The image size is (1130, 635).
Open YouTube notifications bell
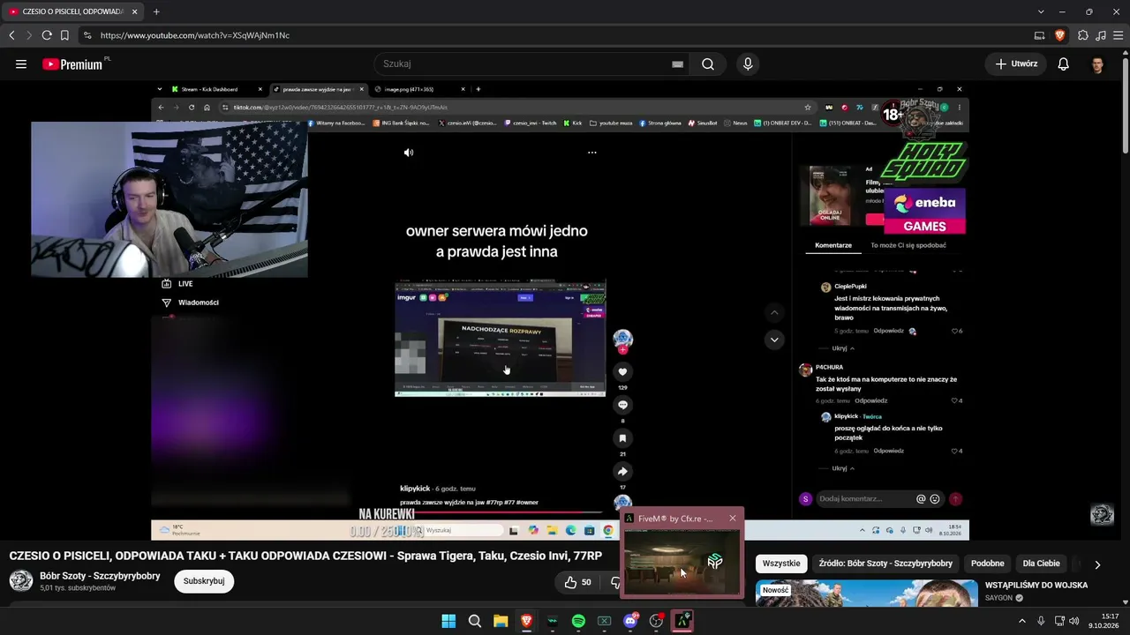pos(1064,63)
